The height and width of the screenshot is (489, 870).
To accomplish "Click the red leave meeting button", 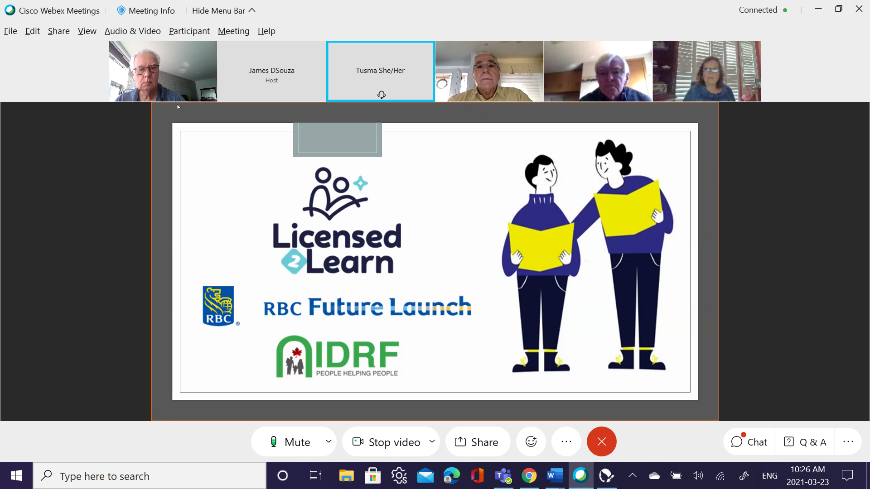I will click(601, 441).
